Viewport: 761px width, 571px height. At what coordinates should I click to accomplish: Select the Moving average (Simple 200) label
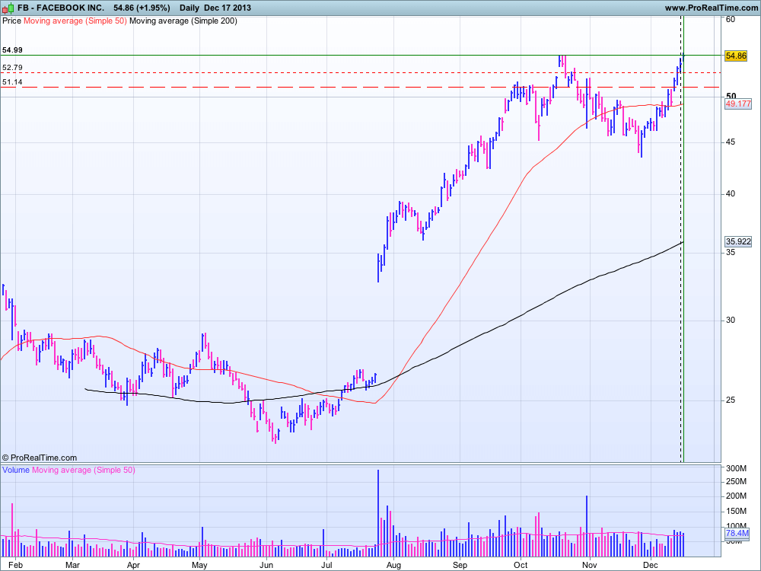(183, 21)
